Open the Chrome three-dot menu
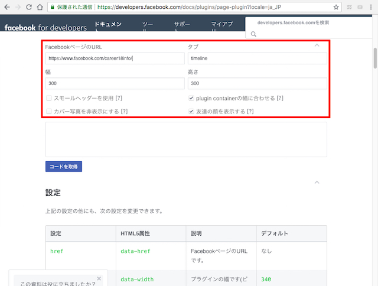This screenshot has width=378, height=286. [372, 8]
